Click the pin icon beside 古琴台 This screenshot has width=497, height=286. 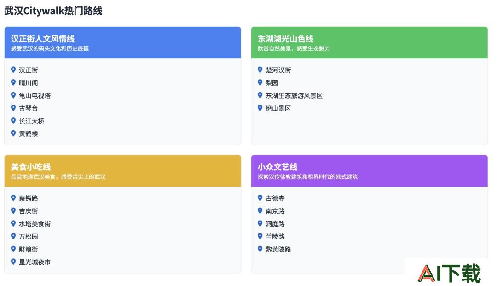pos(13,108)
